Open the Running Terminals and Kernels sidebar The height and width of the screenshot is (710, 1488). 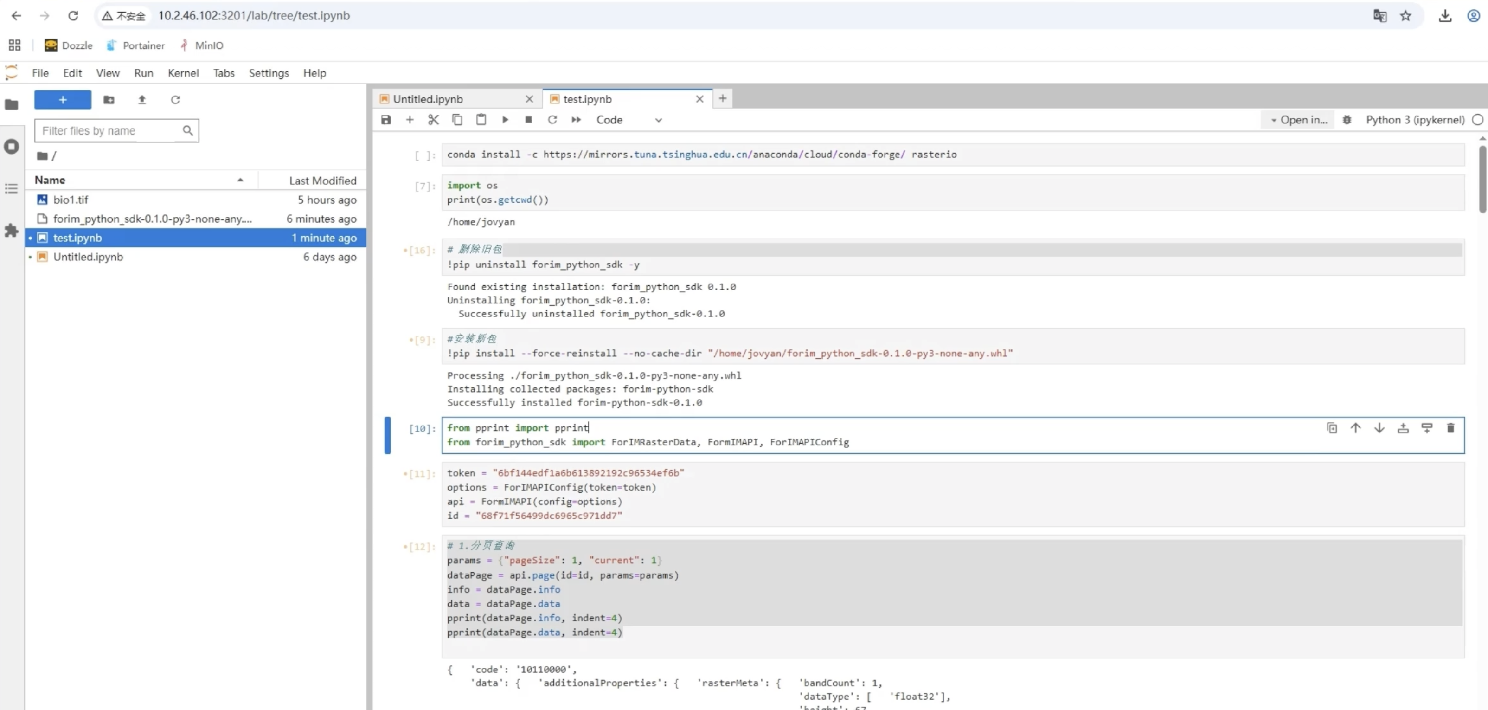click(12, 147)
